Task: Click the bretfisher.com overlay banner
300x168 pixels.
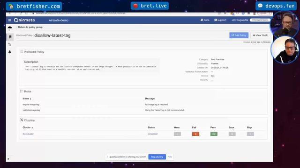Action: point(34,6)
